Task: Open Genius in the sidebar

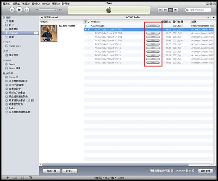Action: click(x=12, y=64)
